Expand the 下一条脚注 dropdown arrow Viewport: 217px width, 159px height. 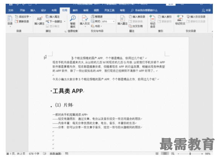[64, 21]
